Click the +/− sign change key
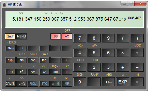The image size is (149, 92). coord(108,82)
